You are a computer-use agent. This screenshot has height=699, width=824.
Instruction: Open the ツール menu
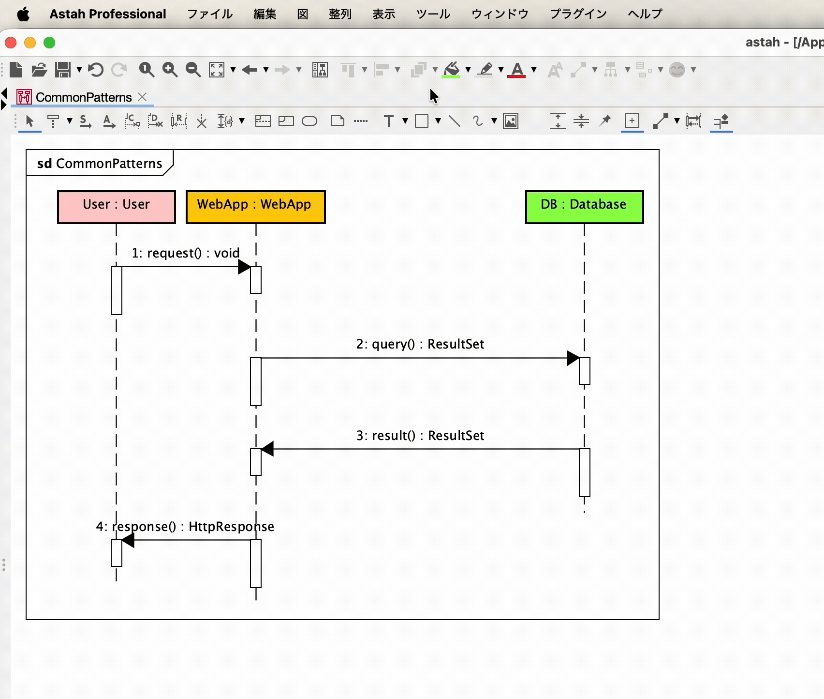coord(433,14)
